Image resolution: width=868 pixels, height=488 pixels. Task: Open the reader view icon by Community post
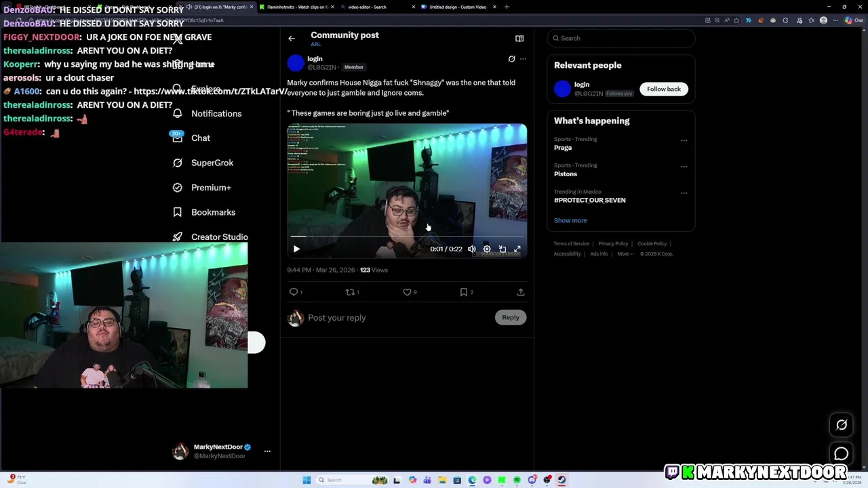(519, 39)
